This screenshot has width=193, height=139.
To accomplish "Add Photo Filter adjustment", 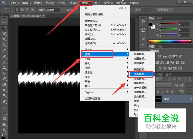I will [x=172, y=62].
